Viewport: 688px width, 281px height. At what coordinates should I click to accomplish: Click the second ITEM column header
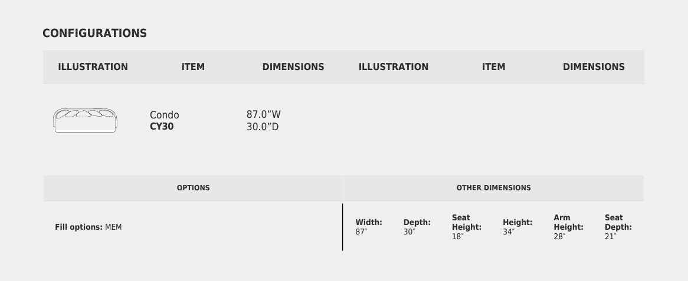click(493, 67)
